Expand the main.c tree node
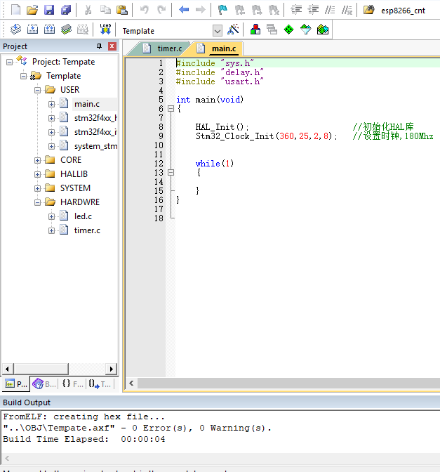Image resolution: width=440 pixels, height=472 pixels. pos(51,104)
